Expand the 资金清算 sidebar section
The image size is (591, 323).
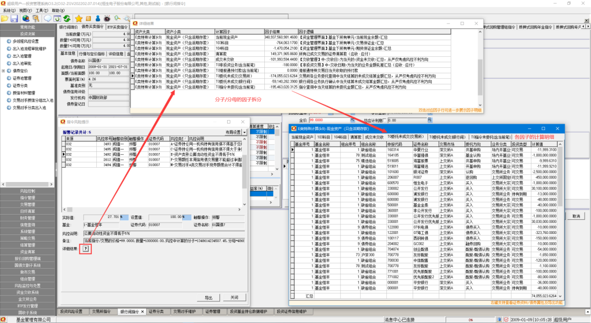tap(27, 252)
